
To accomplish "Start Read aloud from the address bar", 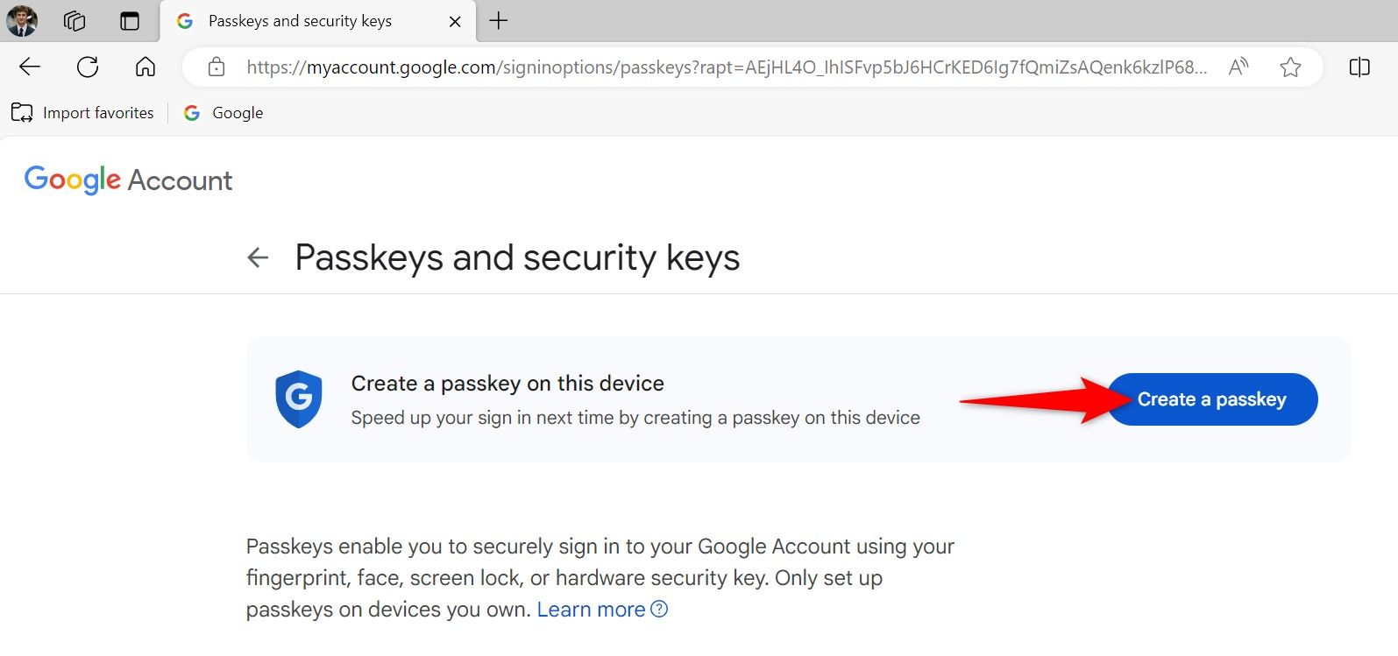I will (x=1238, y=66).
